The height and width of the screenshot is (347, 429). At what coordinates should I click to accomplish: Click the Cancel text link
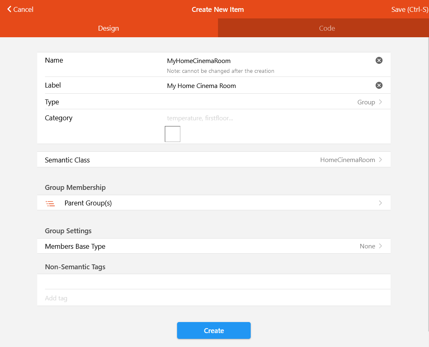[x=24, y=9]
